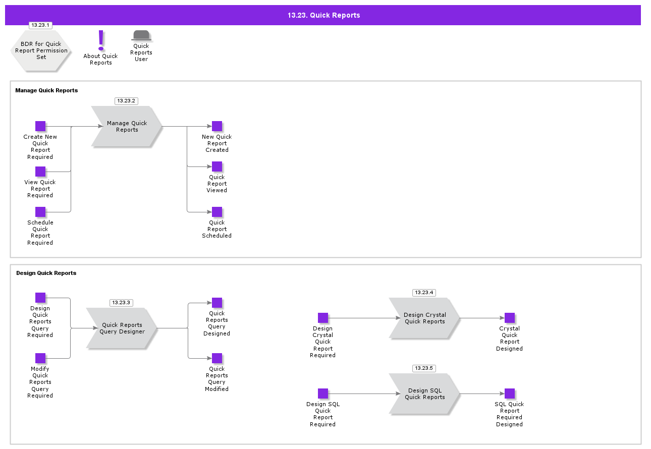Screen dimensions: 651x449
Task: Click the 'View Quick Report Required' label
Action: (x=40, y=189)
